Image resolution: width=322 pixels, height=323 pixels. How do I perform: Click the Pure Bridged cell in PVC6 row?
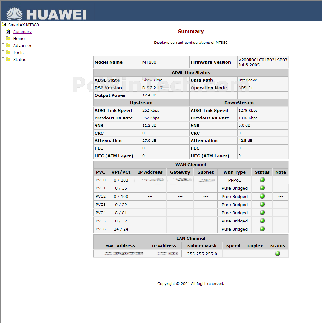[x=234, y=229]
